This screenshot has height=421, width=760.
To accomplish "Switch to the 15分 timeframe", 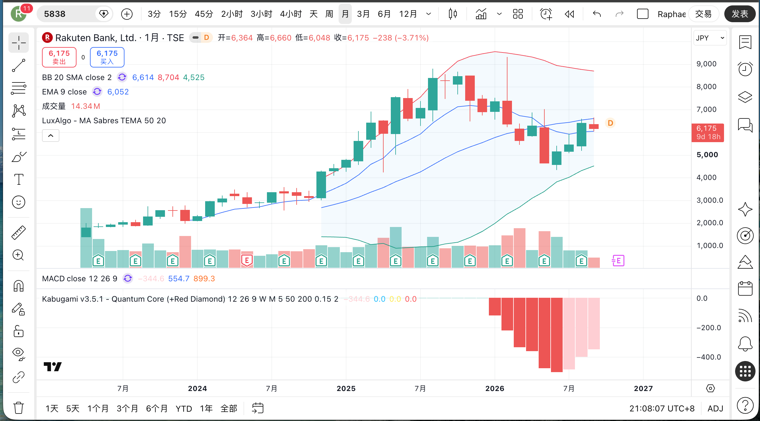I will click(x=178, y=14).
